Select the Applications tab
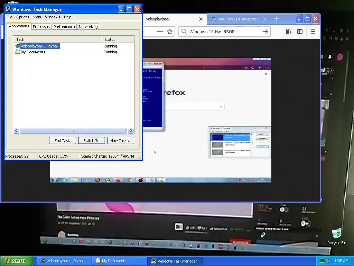This screenshot has height=266, width=354. click(x=19, y=26)
